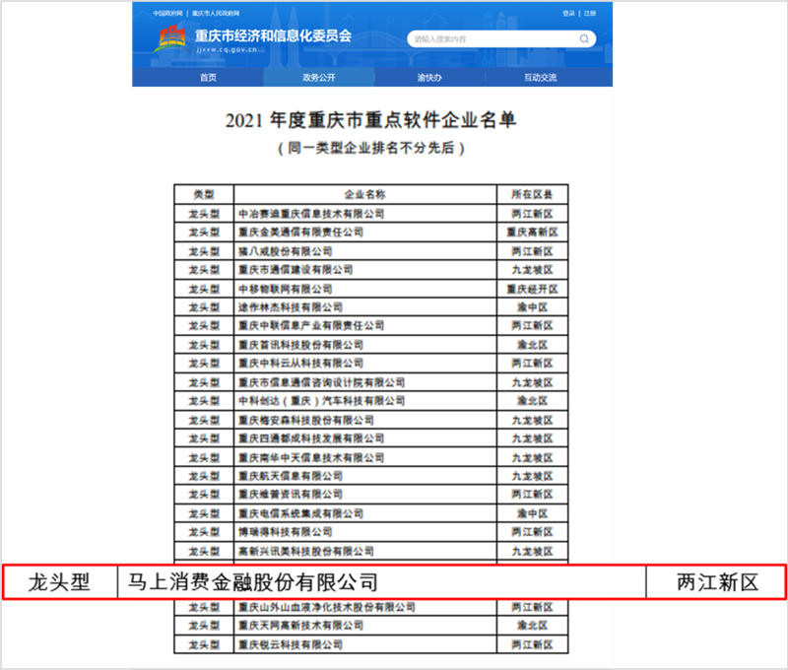
Task: Open the 互动交流 nav tab
Action: coord(540,78)
